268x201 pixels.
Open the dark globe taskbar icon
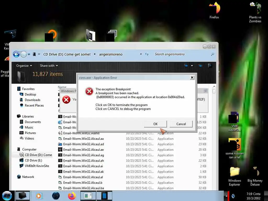coord(56,196)
